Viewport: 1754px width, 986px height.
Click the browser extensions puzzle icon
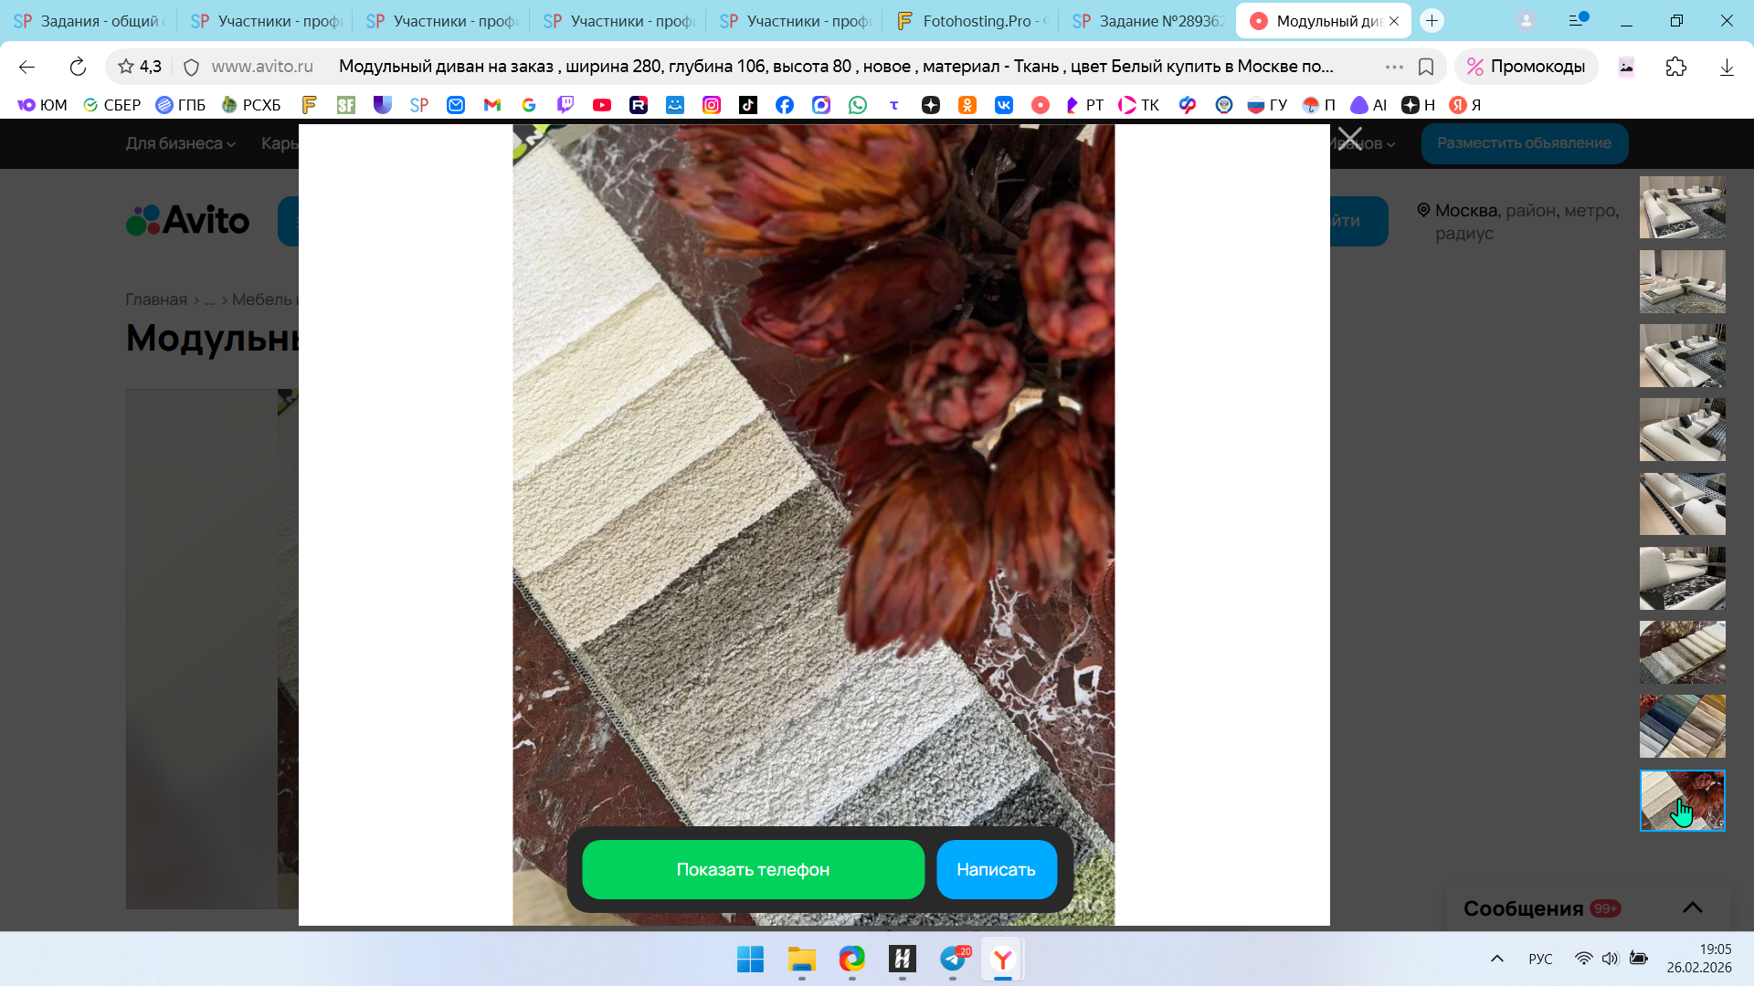coord(1675,67)
